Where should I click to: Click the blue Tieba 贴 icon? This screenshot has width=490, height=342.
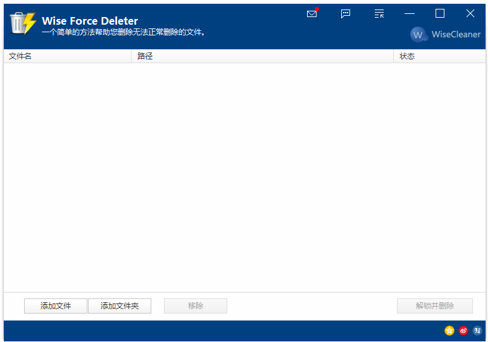477,331
